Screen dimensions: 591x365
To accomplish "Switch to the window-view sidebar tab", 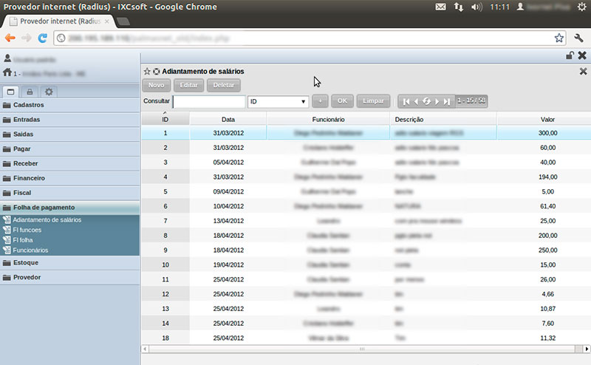I will pyautogui.click(x=10, y=92).
